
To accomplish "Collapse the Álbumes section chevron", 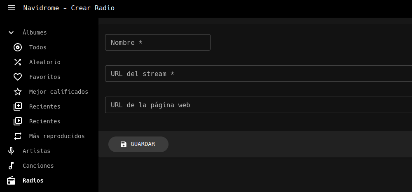I will 11,32.
